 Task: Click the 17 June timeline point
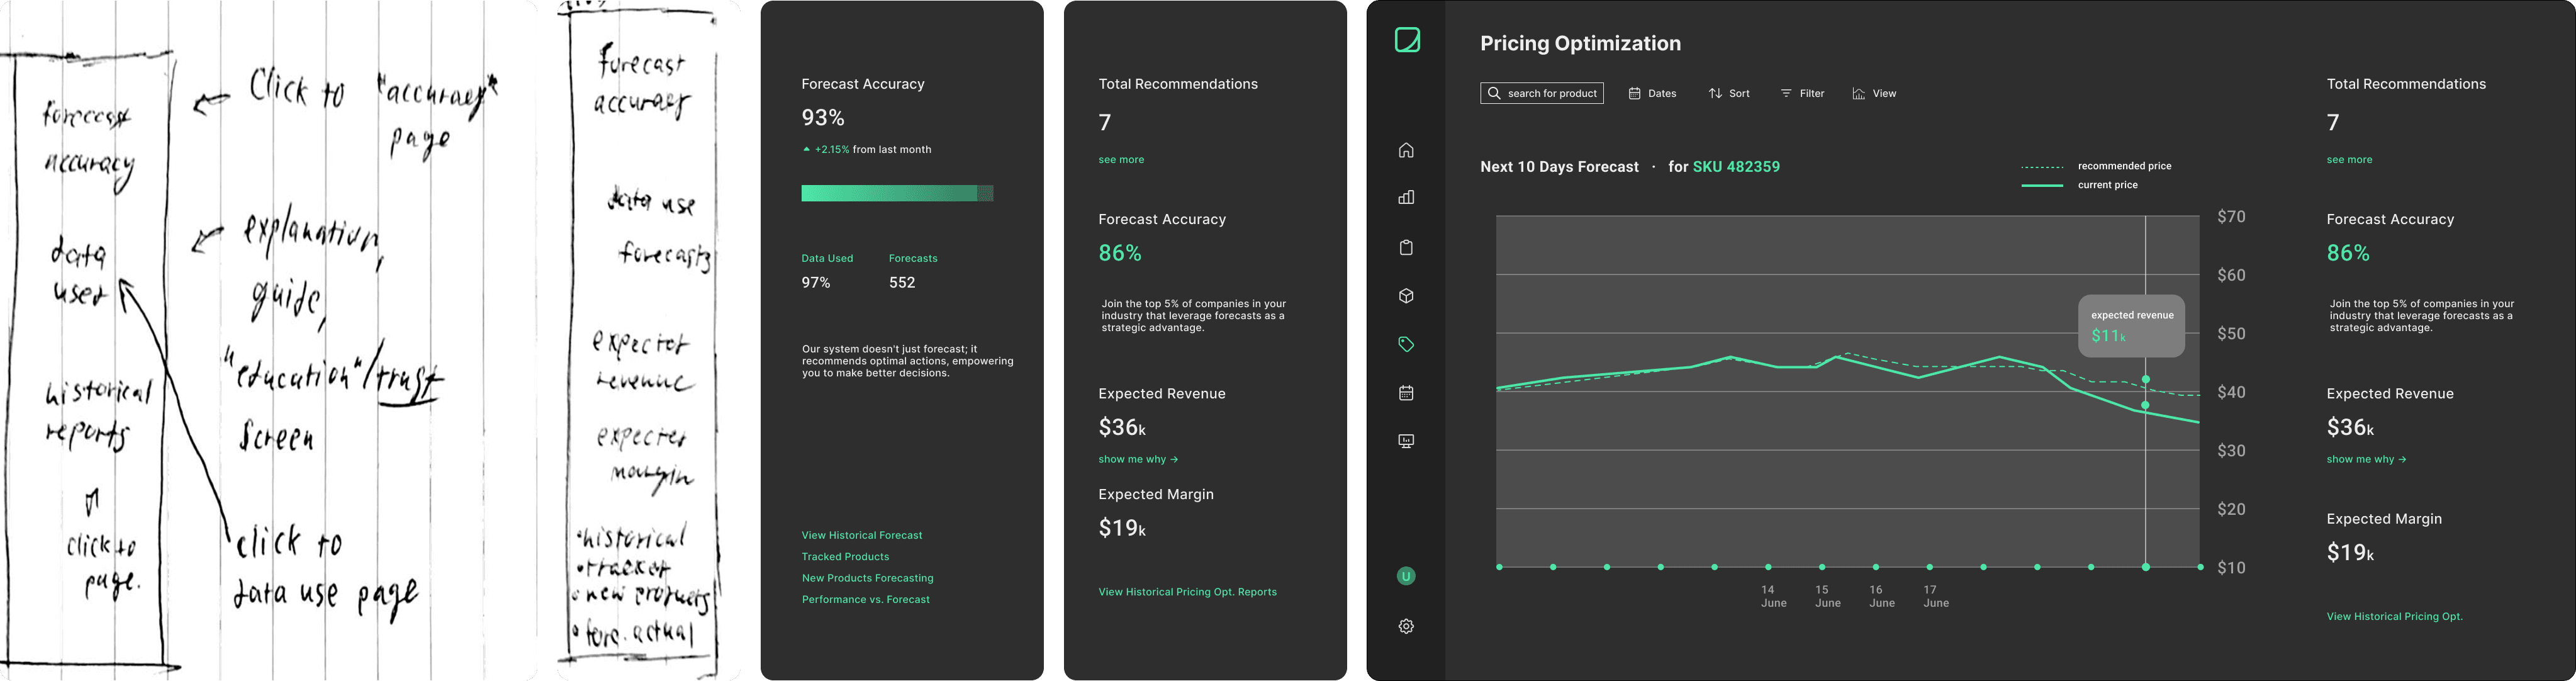(x=1930, y=567)
